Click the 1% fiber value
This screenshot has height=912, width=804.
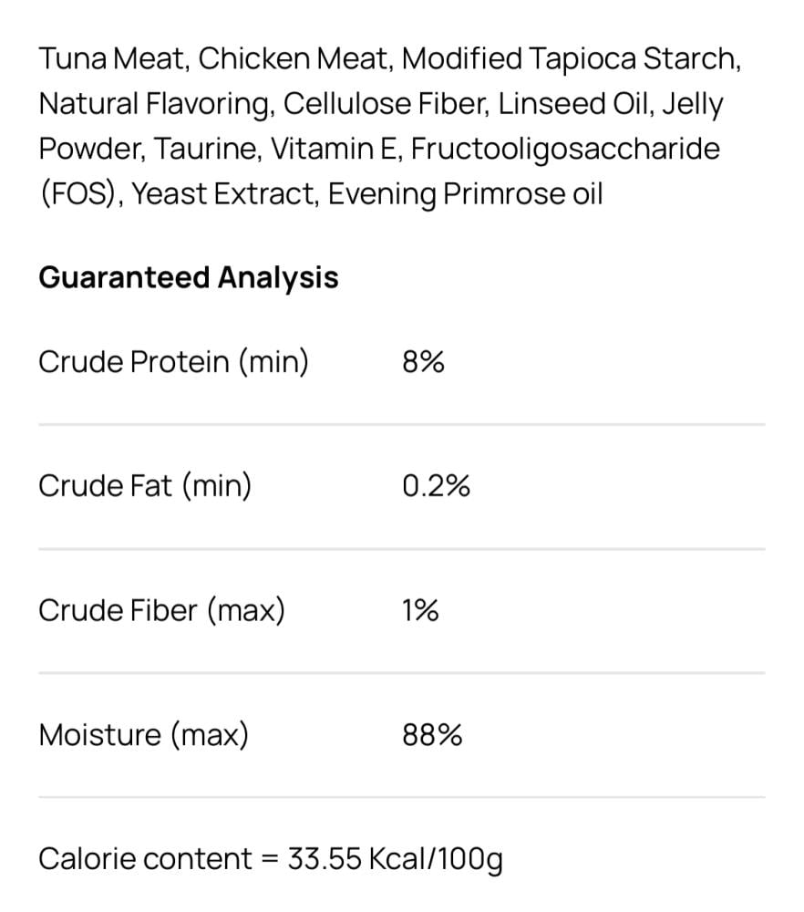[x=420, y=611]
